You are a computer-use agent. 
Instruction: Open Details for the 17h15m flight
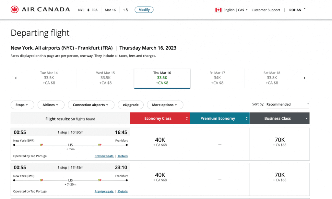point(123,191)
